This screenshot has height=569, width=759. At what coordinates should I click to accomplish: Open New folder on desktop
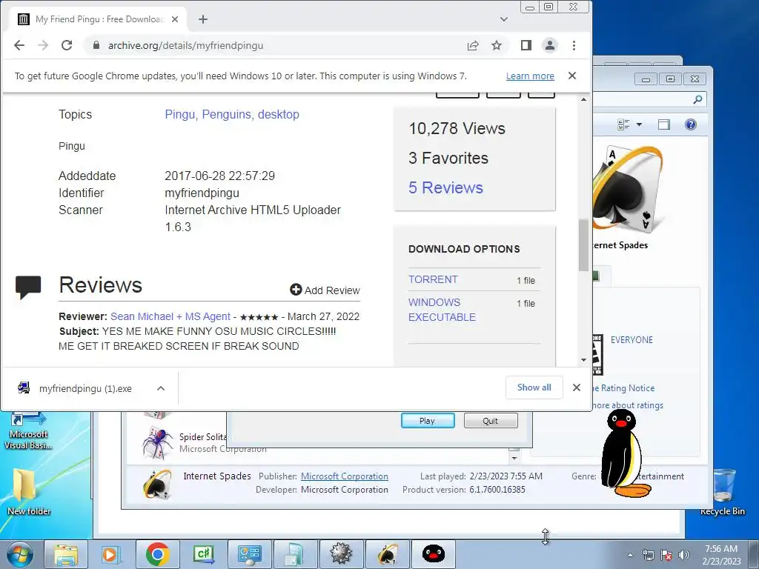pyautogui.click(x=28, y=492)
